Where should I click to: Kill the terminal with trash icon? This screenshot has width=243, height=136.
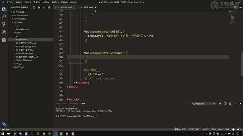[230, 104]
